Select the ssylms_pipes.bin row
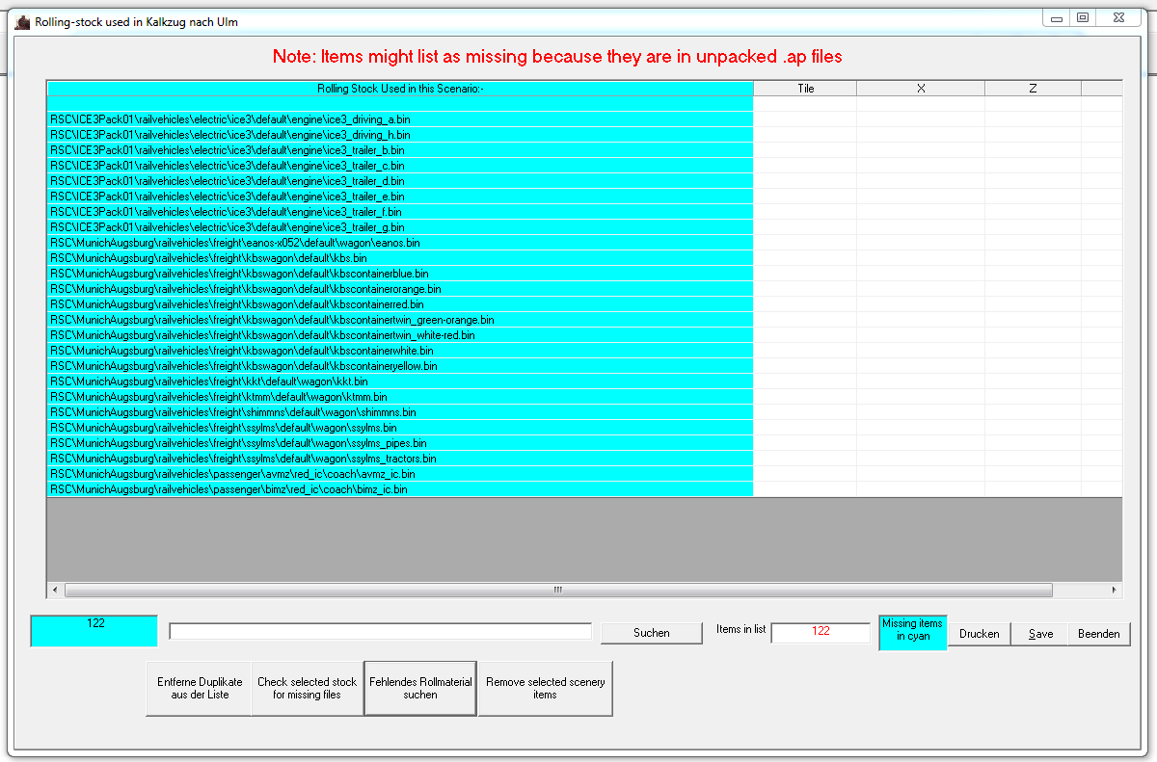The height and width of the screenshot is (762, 1157). click(x=400, y=443)
